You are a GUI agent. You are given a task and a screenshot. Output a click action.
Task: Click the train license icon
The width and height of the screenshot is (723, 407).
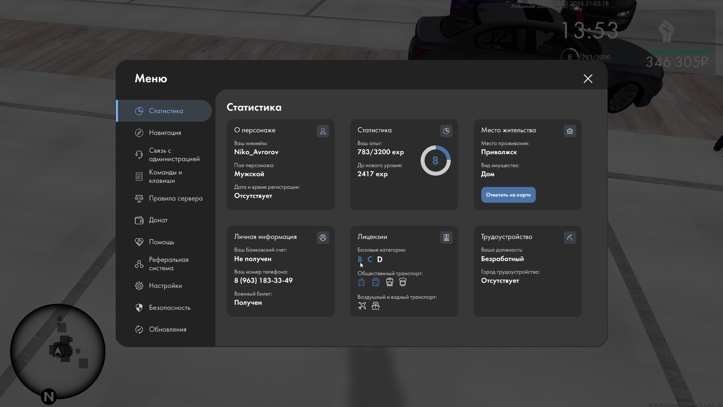coord(389,282)
